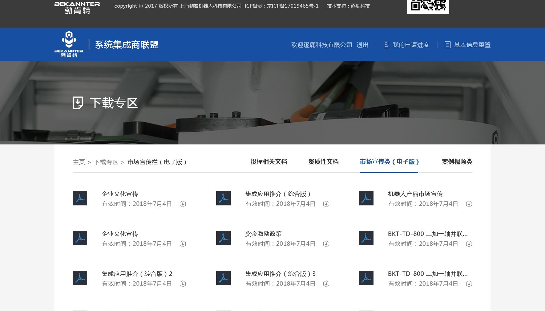
Task: Click 退出 to log out
Action: point(363,45)
